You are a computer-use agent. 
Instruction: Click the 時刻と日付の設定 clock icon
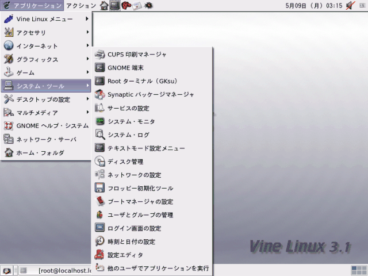[99, 241]
